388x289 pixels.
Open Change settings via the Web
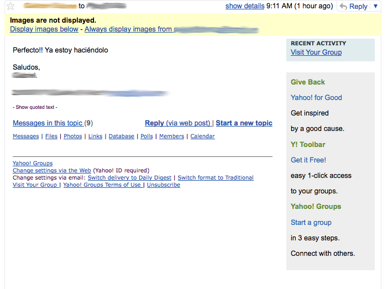(52, 171)
